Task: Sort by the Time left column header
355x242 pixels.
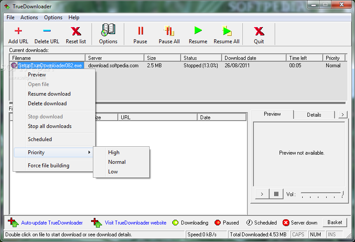Action: (304, 58)
